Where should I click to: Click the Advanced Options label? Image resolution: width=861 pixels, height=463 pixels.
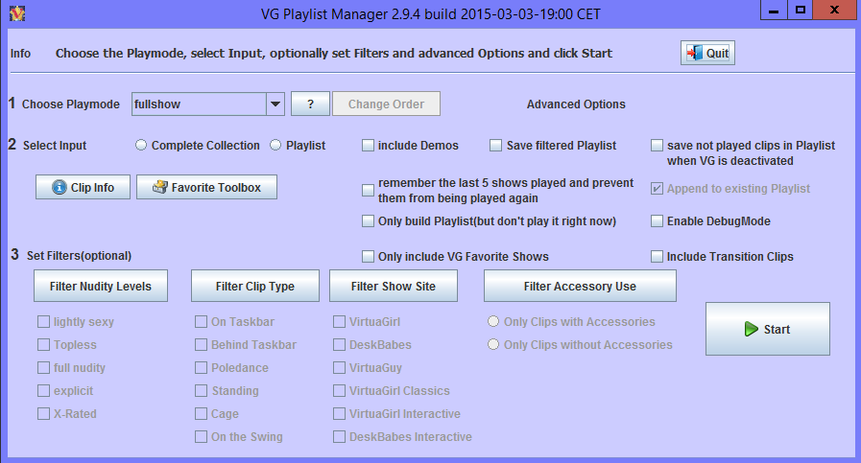[x=576, y=104]
